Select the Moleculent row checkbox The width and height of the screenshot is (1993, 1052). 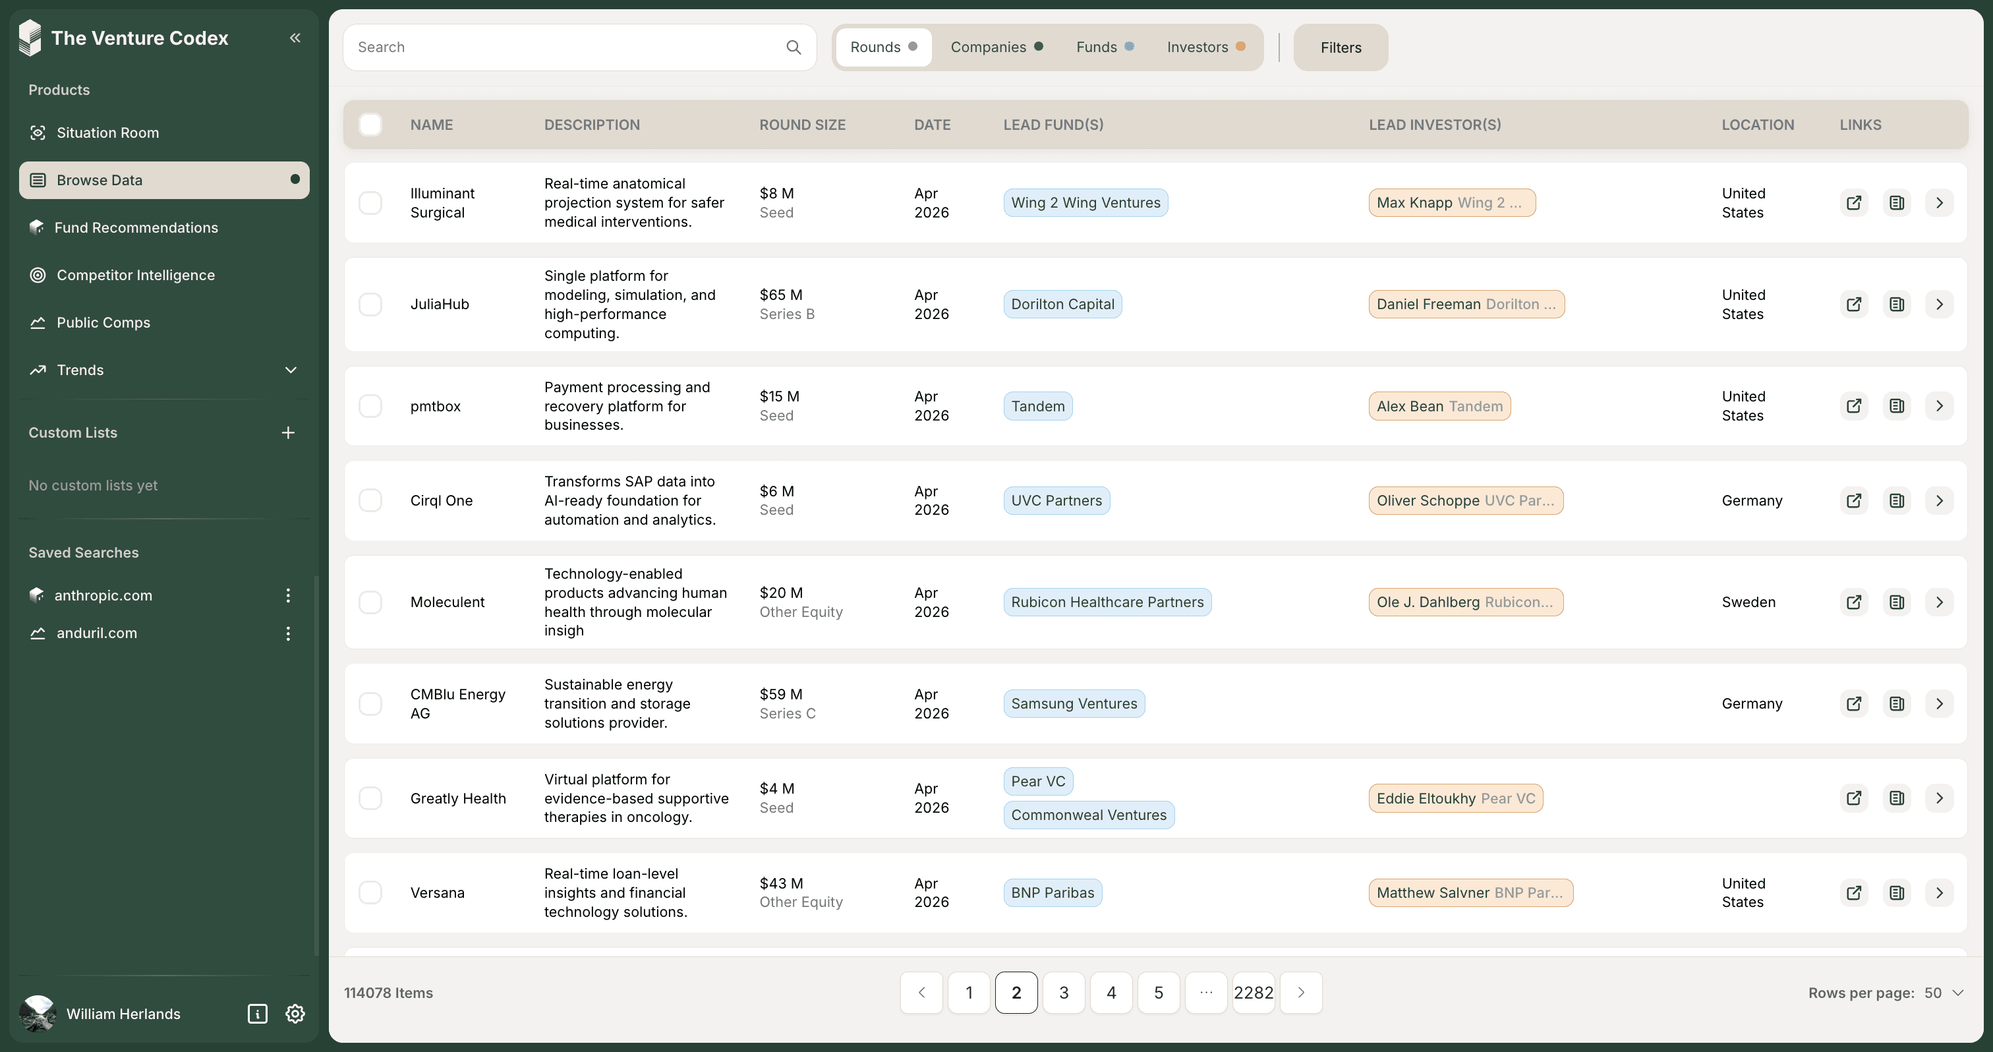pyautogui.click(x=370, y=602)
